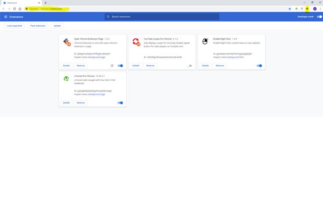Screen dimensions: 323x202
Task: Disable Enable Right Click toggle
Action: click(259, 66)
